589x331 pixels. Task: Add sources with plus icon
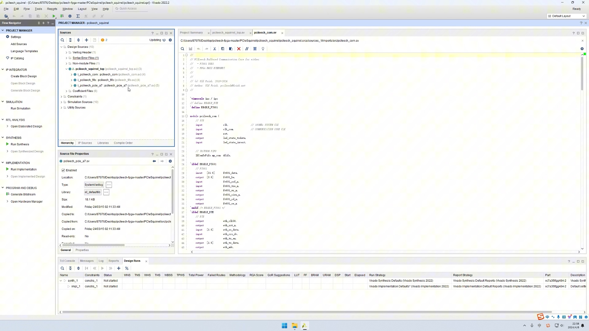click(x=87, y=40)
